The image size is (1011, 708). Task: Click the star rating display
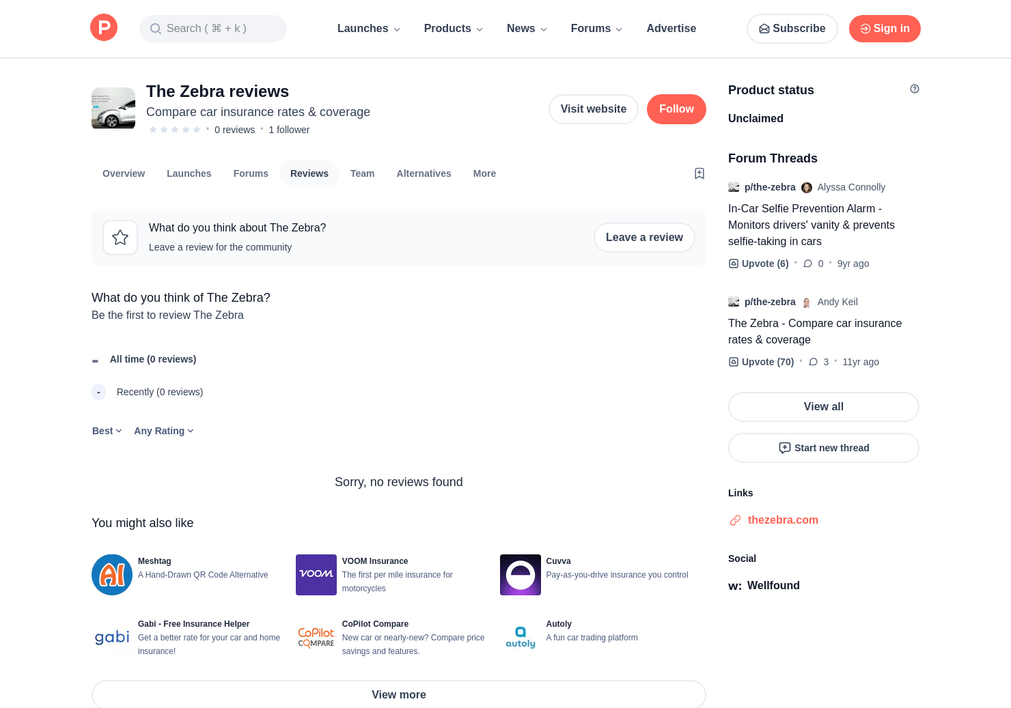[175, 130]
